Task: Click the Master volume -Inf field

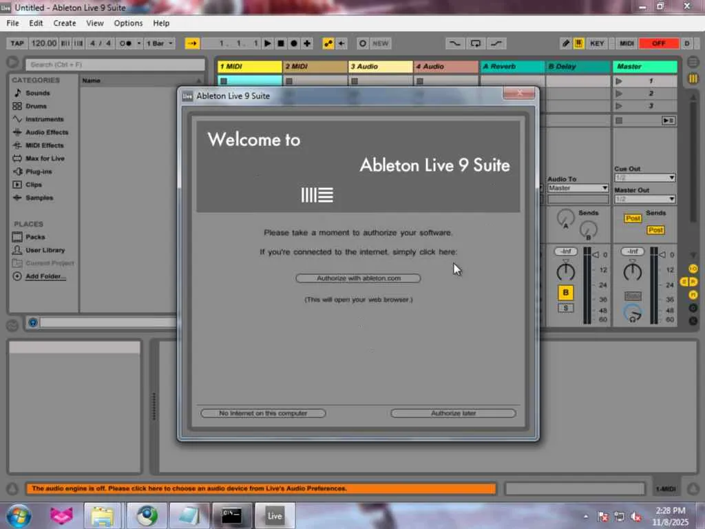Action: [633, 251]
